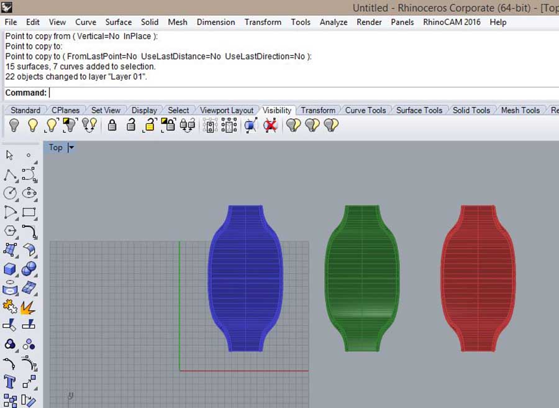Open the Transform menu
Viewport: 559px width, 408px height.
(263, 22)
